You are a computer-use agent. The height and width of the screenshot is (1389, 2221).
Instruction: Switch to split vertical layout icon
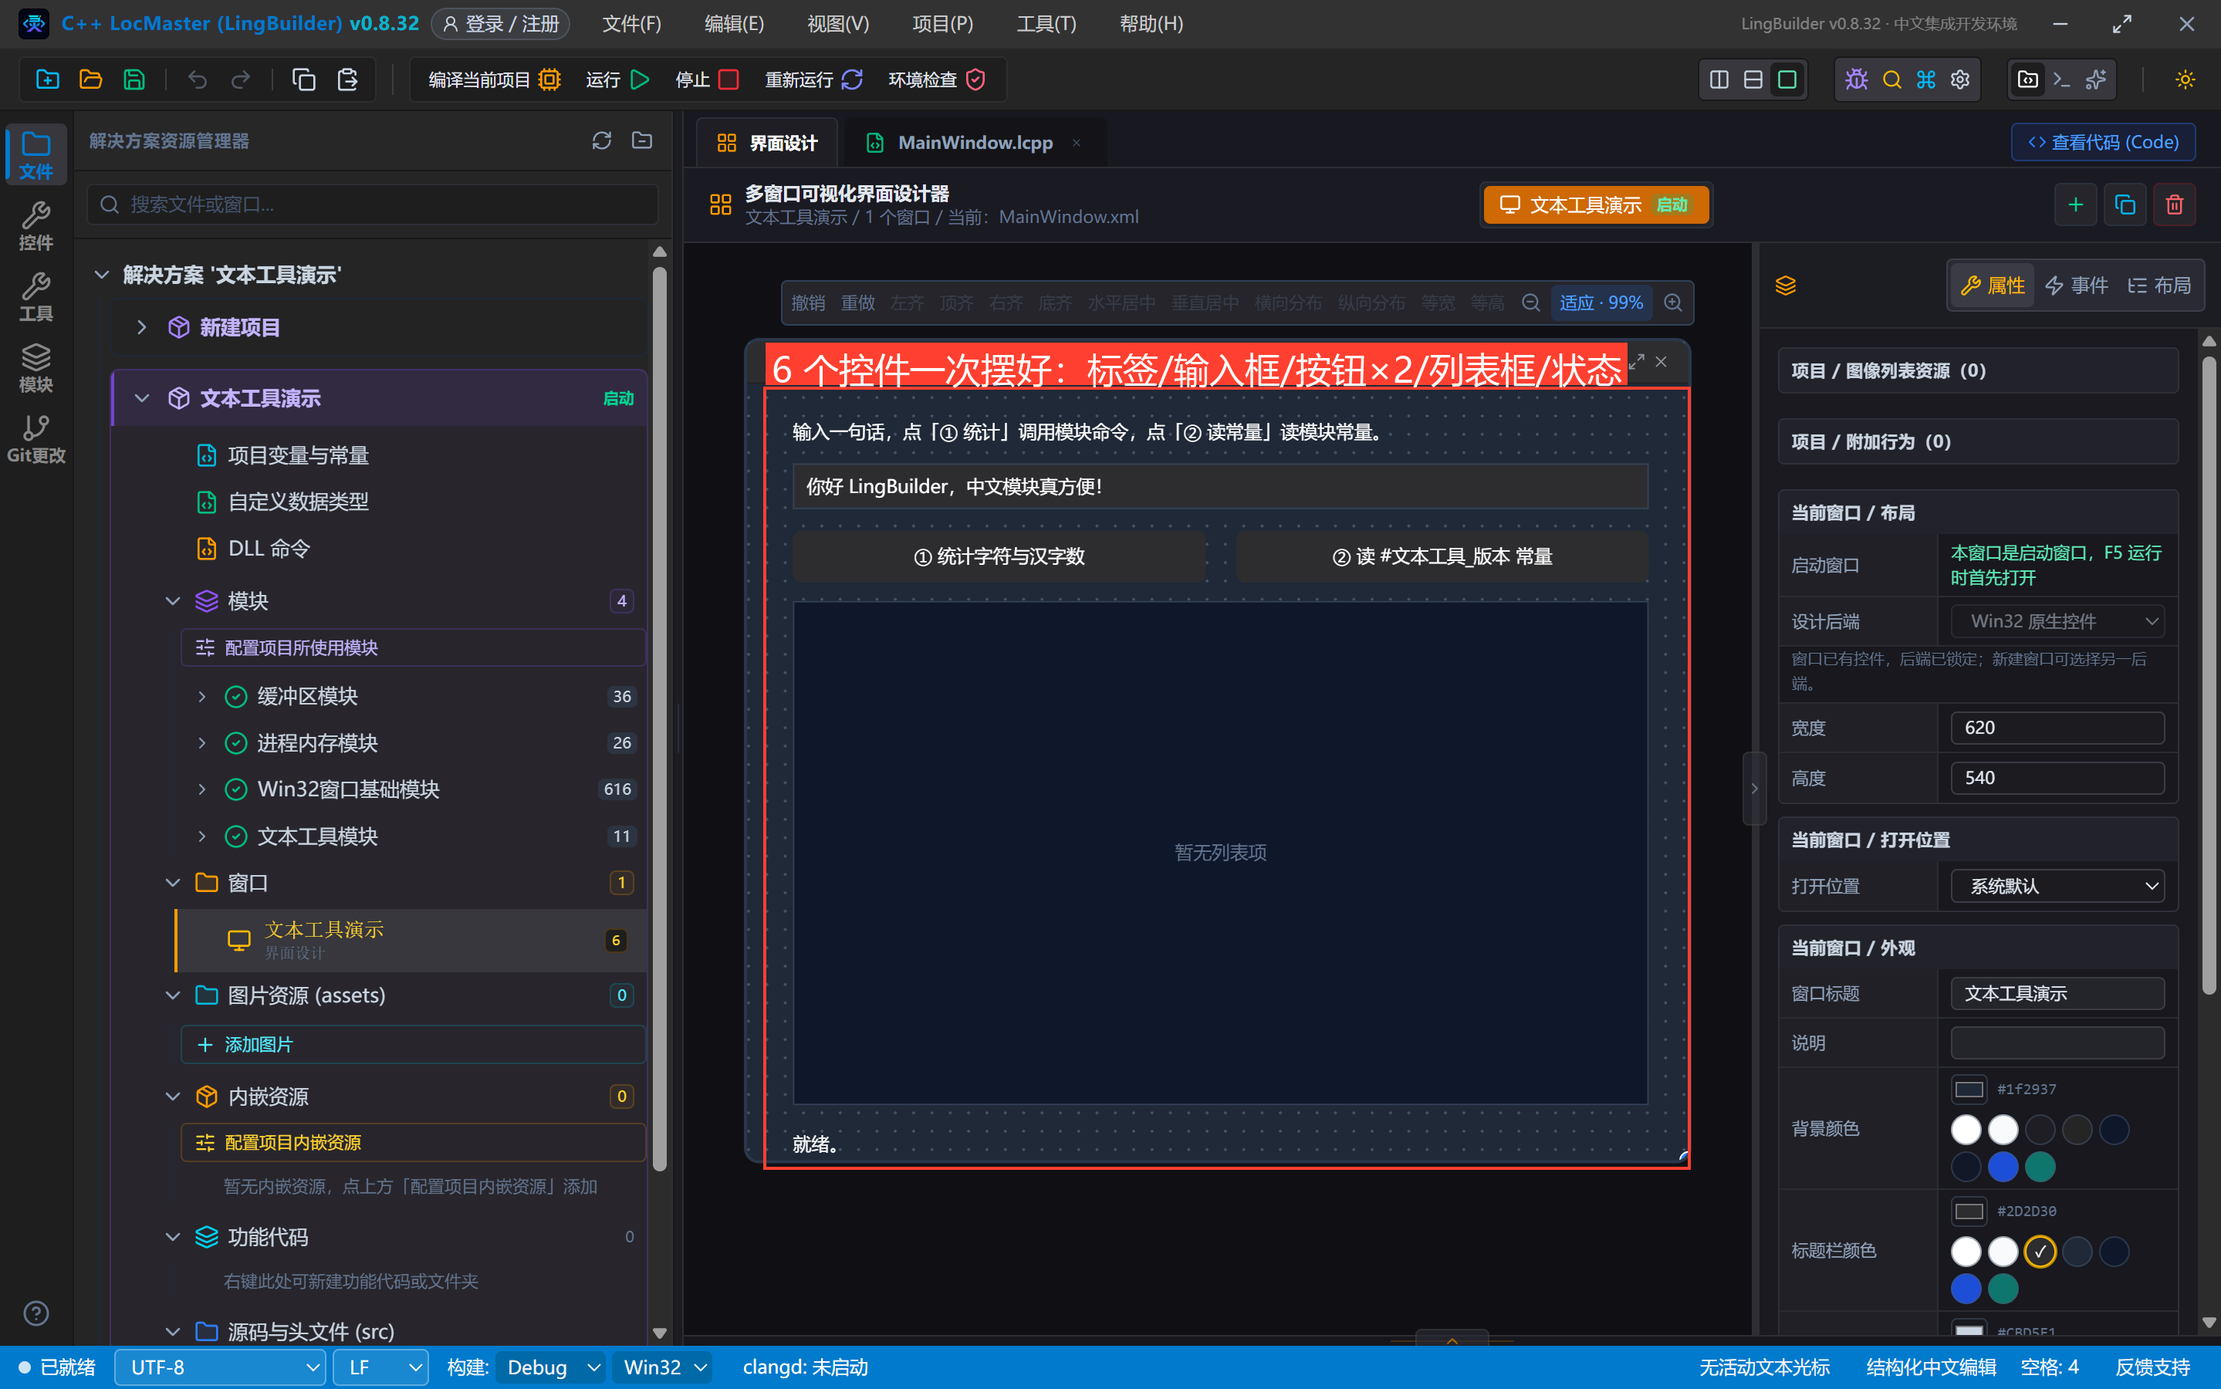point(1719,80)
